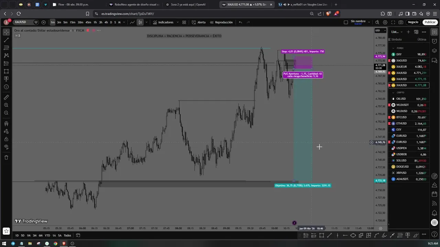Select DXY in the watchlist
This screenshot has height=247, width=440.
(x=409, y=54)
